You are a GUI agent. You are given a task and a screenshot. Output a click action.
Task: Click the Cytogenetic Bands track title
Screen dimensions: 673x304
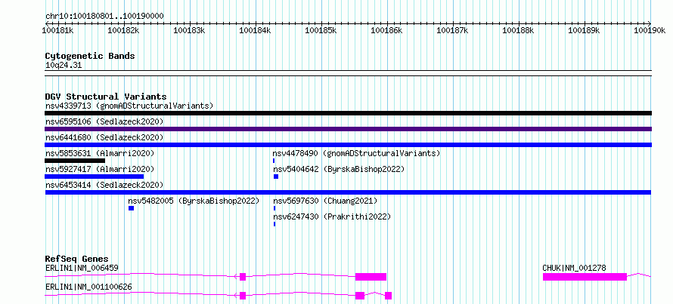click(x=90, y=56)
